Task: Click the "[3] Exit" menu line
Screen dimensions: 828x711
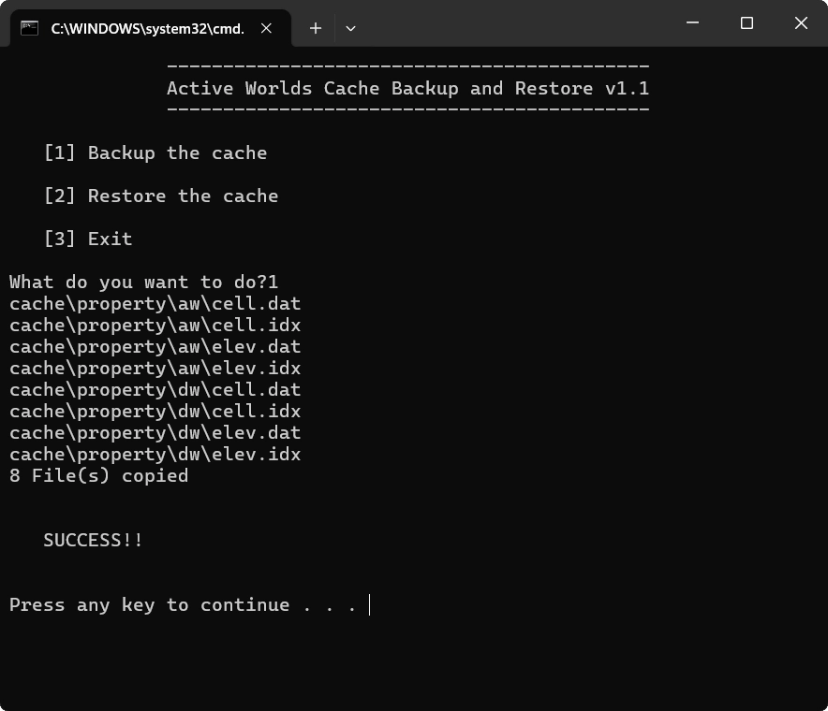Action: click(x=87, y=239)
